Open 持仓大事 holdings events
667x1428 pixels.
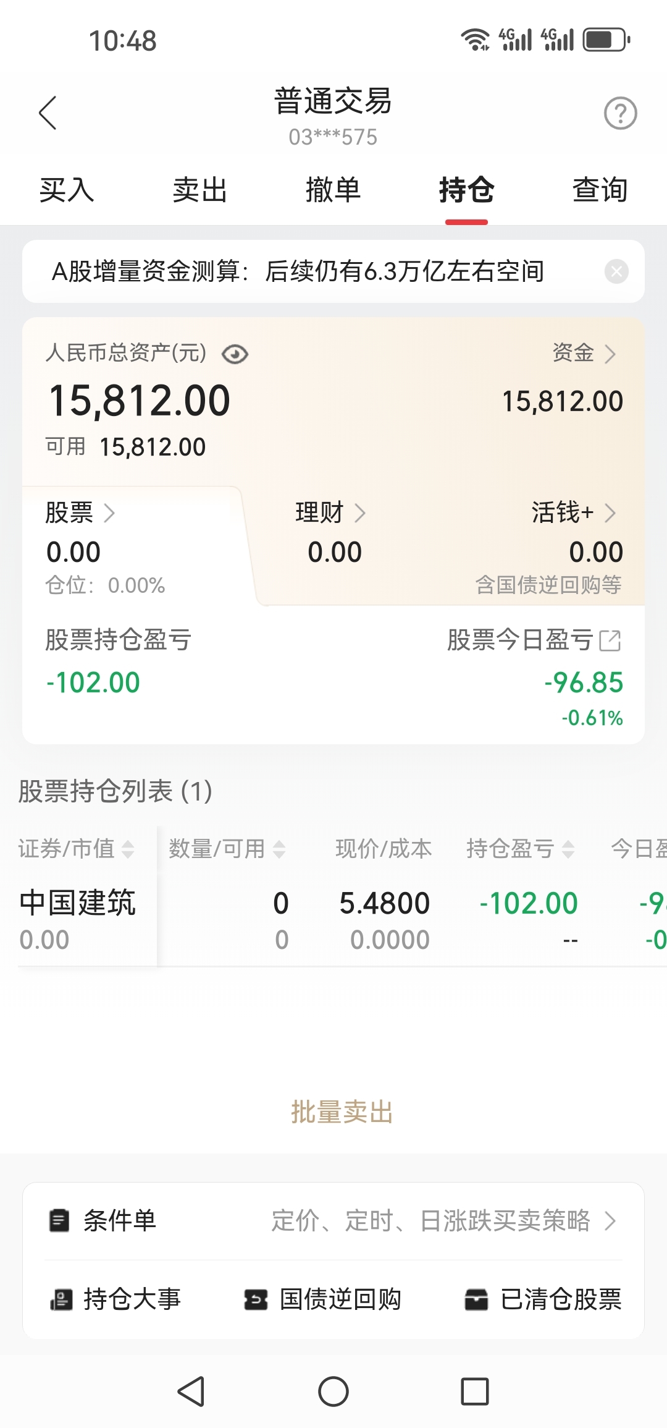point(115,1299)
